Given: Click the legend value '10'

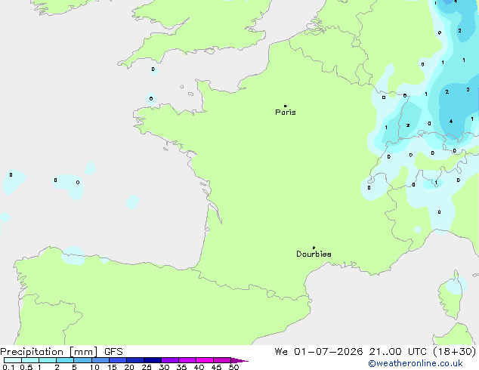Looking at the screenshot, I should coord(94,367).
